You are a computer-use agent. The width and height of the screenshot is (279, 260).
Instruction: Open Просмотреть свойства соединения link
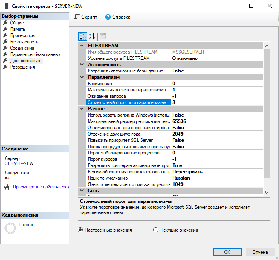pyautogui.click(x=41, y=187)
